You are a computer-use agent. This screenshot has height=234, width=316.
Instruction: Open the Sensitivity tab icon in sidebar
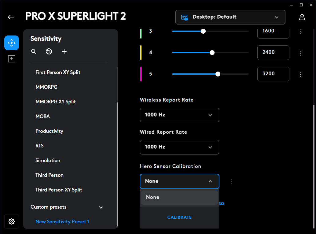point(12,43)
